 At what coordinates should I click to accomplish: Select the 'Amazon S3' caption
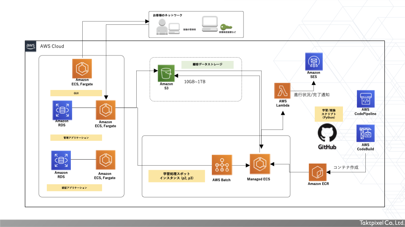click(166, 86)
